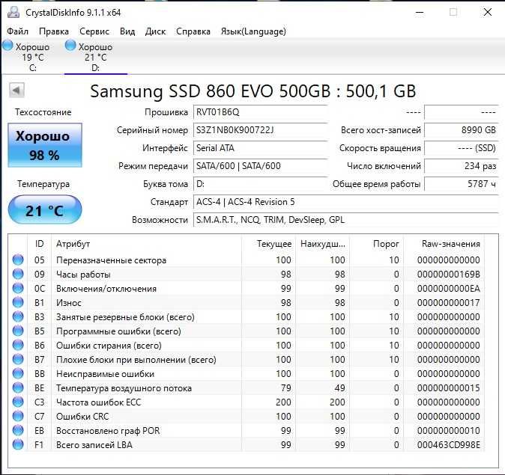Click status orb of attribute B1 row
505x475 pixels.
pos(18,302)
